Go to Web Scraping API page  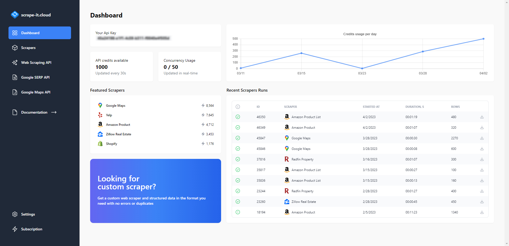coord(36,62)
